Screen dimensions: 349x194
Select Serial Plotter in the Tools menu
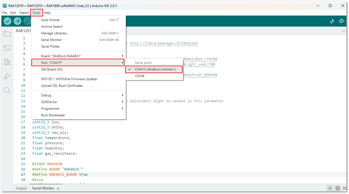[78, 46]
